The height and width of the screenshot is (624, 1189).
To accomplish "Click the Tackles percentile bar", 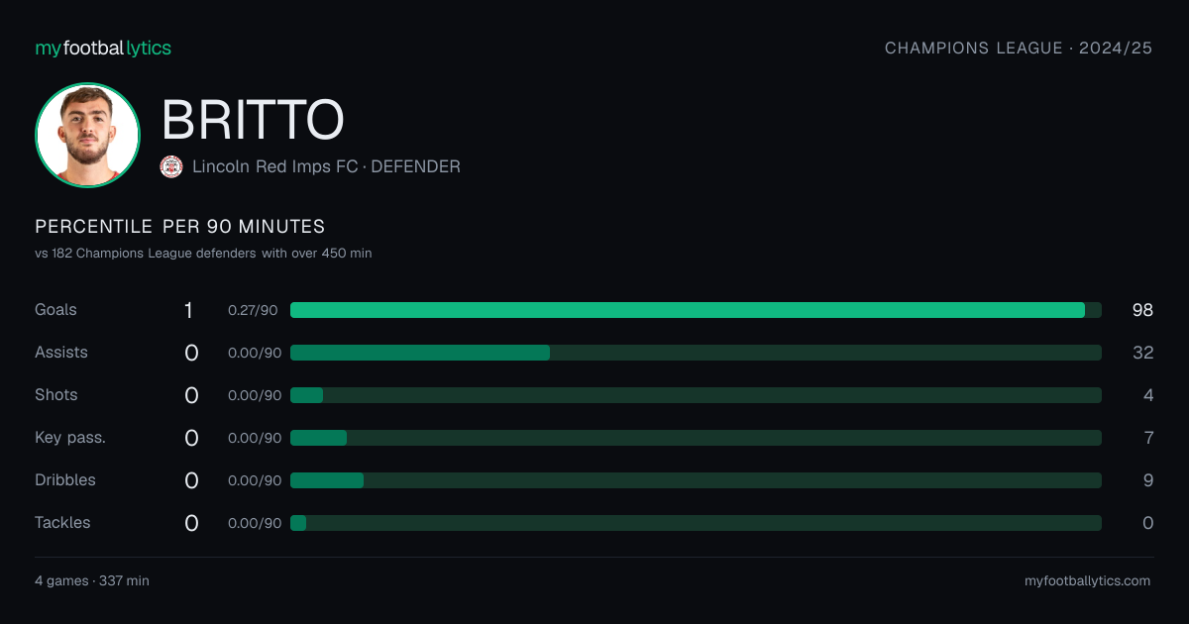I will (x=696, y=523).
